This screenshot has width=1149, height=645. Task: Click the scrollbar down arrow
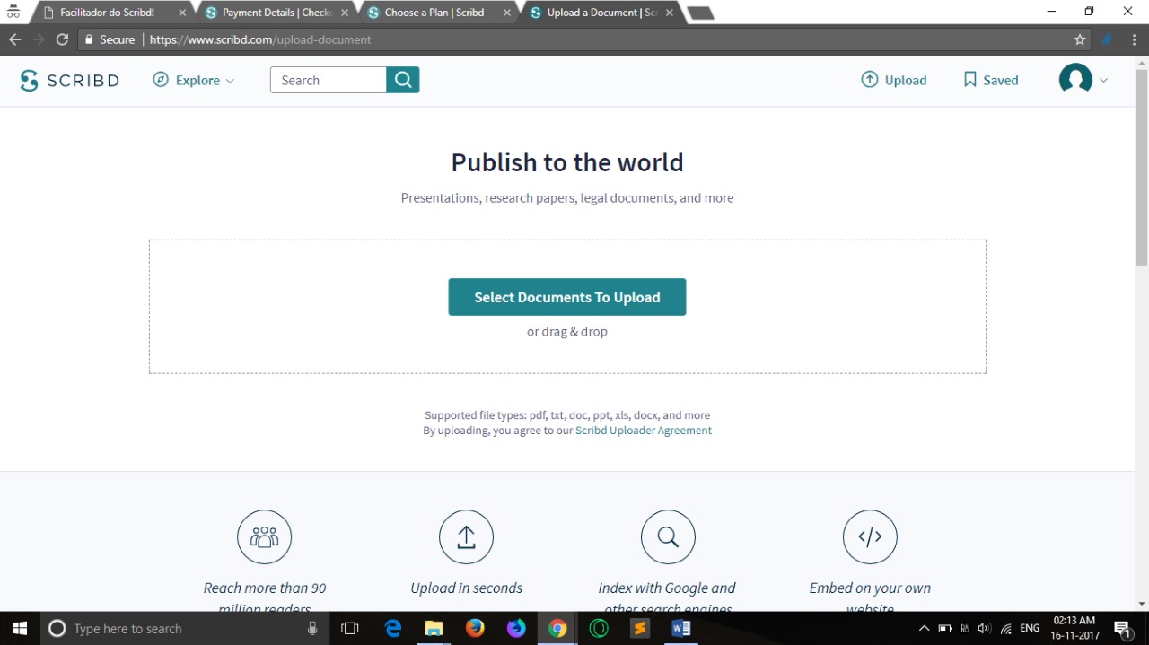pyautogui.click(x=1142, y=604)
